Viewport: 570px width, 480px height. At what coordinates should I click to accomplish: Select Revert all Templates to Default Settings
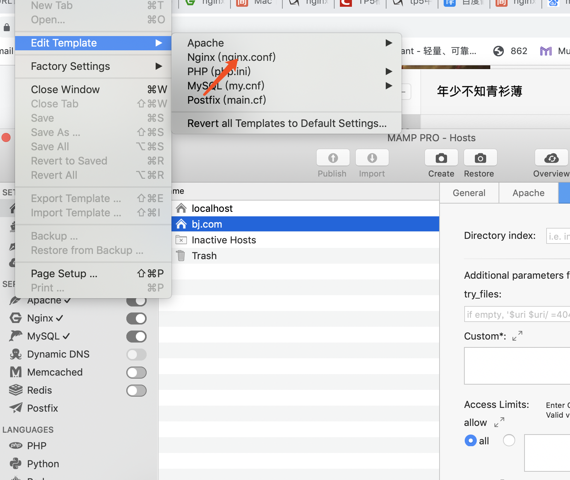click(x=287, y=123)
